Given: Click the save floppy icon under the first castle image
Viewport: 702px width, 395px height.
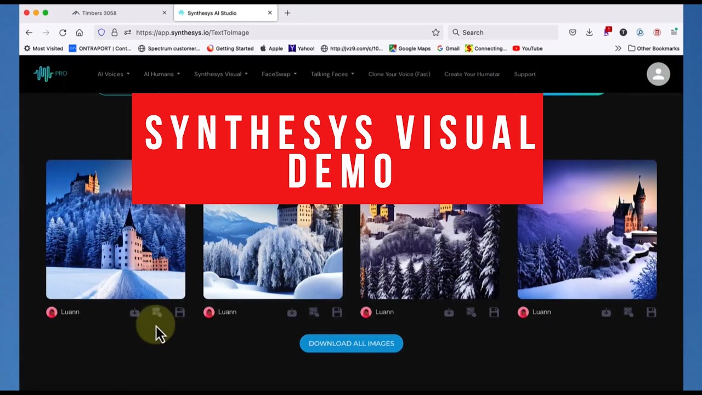Looking at the screenshot, I should coord(180,312).
